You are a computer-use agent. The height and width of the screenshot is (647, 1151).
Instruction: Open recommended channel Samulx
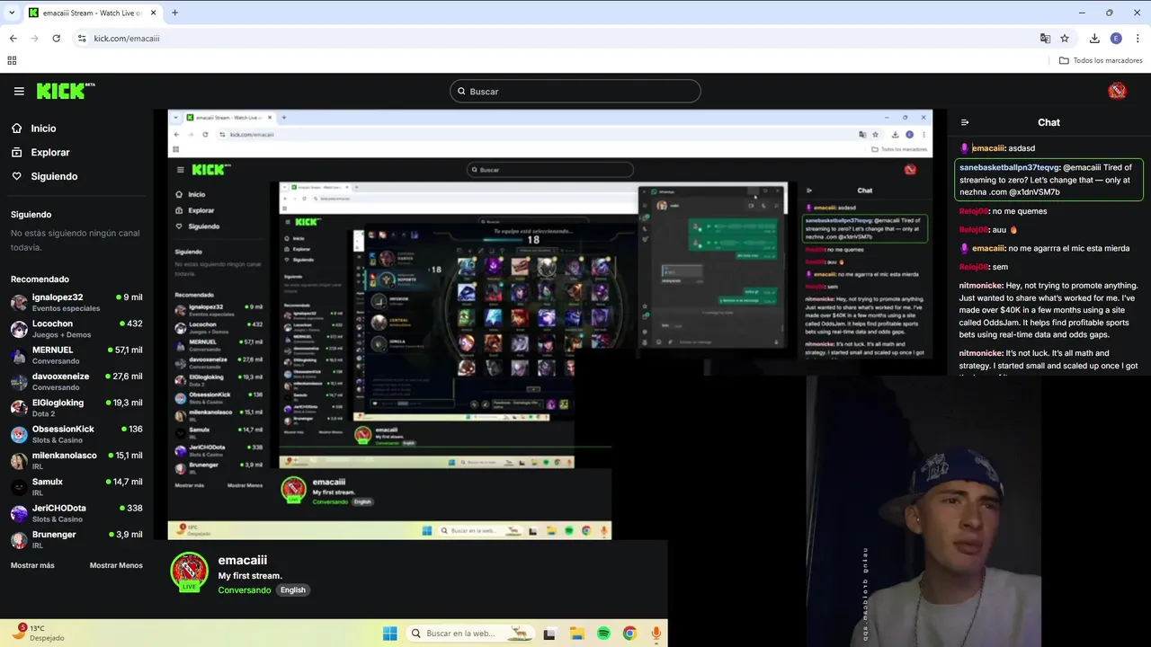[x=76, y=487]
